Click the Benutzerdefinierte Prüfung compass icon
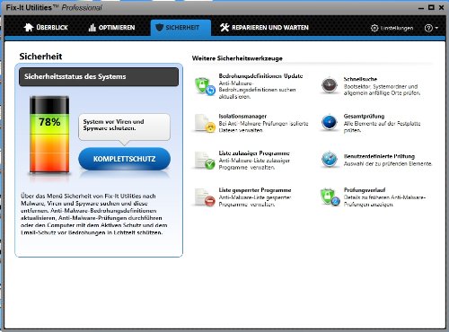The image size is (449, 332). 330,159
